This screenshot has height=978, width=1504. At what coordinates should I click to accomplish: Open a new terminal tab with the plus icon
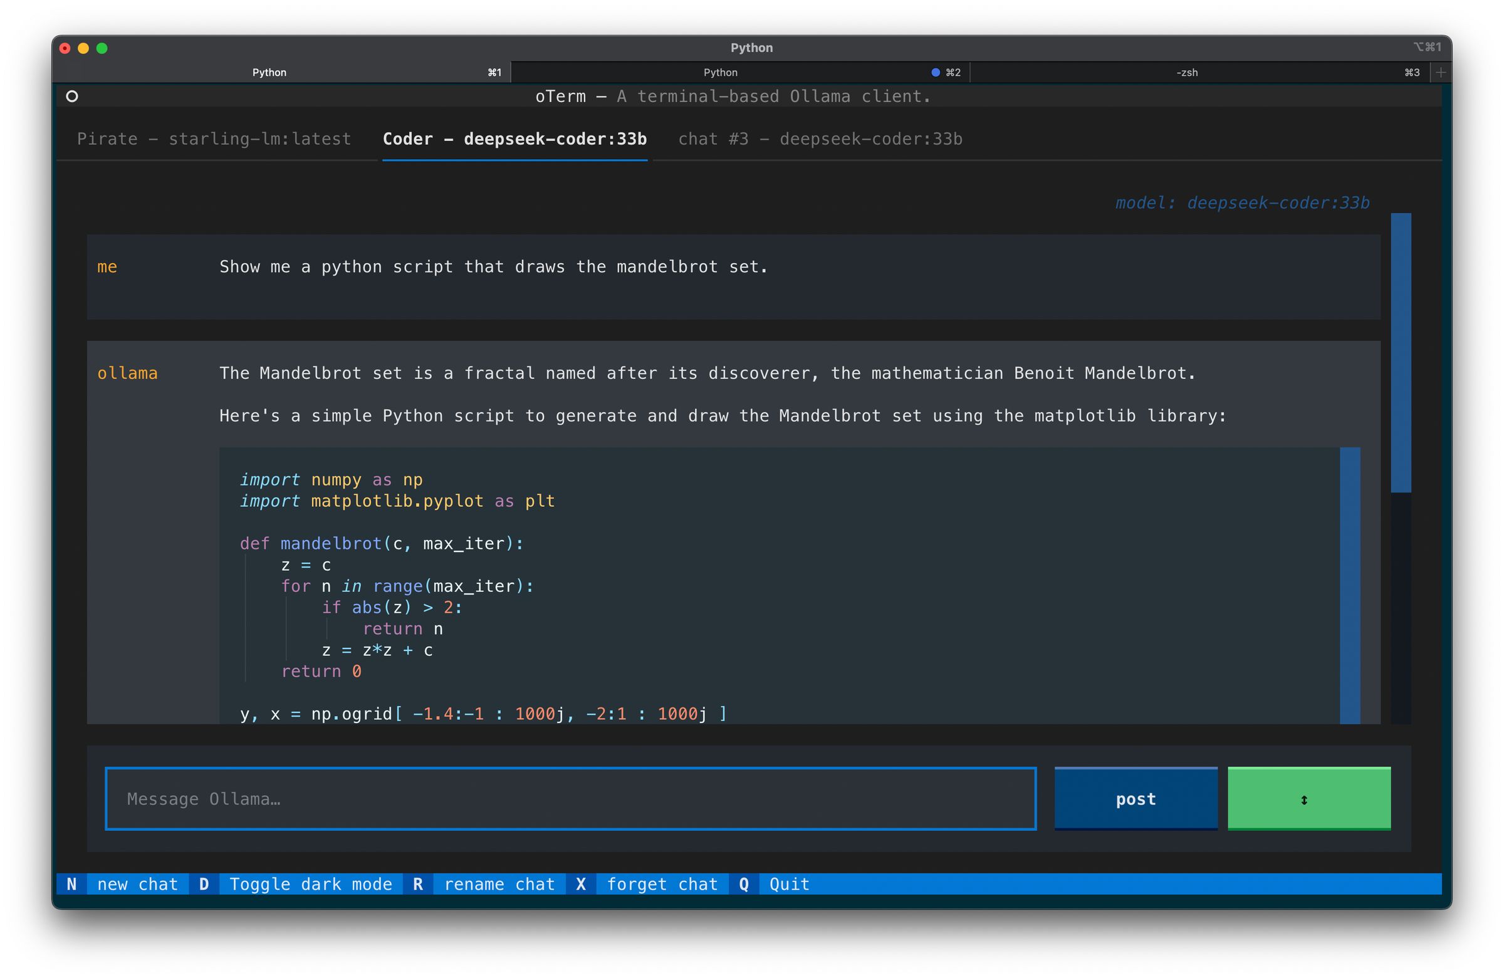tap(1441, 72)
